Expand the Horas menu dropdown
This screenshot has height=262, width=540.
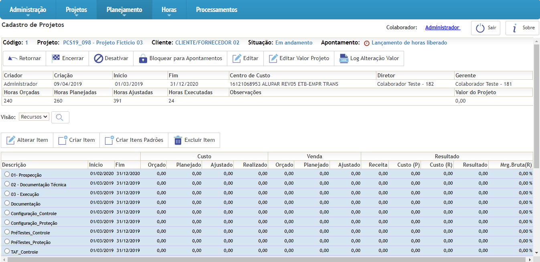169,16
